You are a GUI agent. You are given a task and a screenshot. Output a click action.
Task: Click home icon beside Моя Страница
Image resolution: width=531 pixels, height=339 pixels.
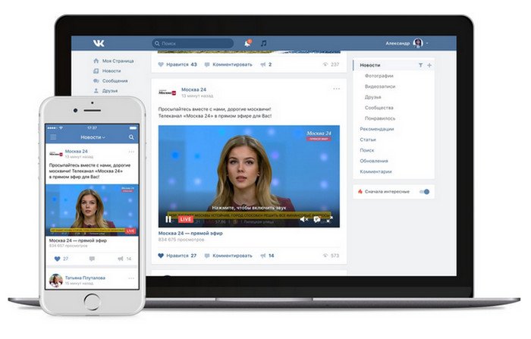pos(96,61)
